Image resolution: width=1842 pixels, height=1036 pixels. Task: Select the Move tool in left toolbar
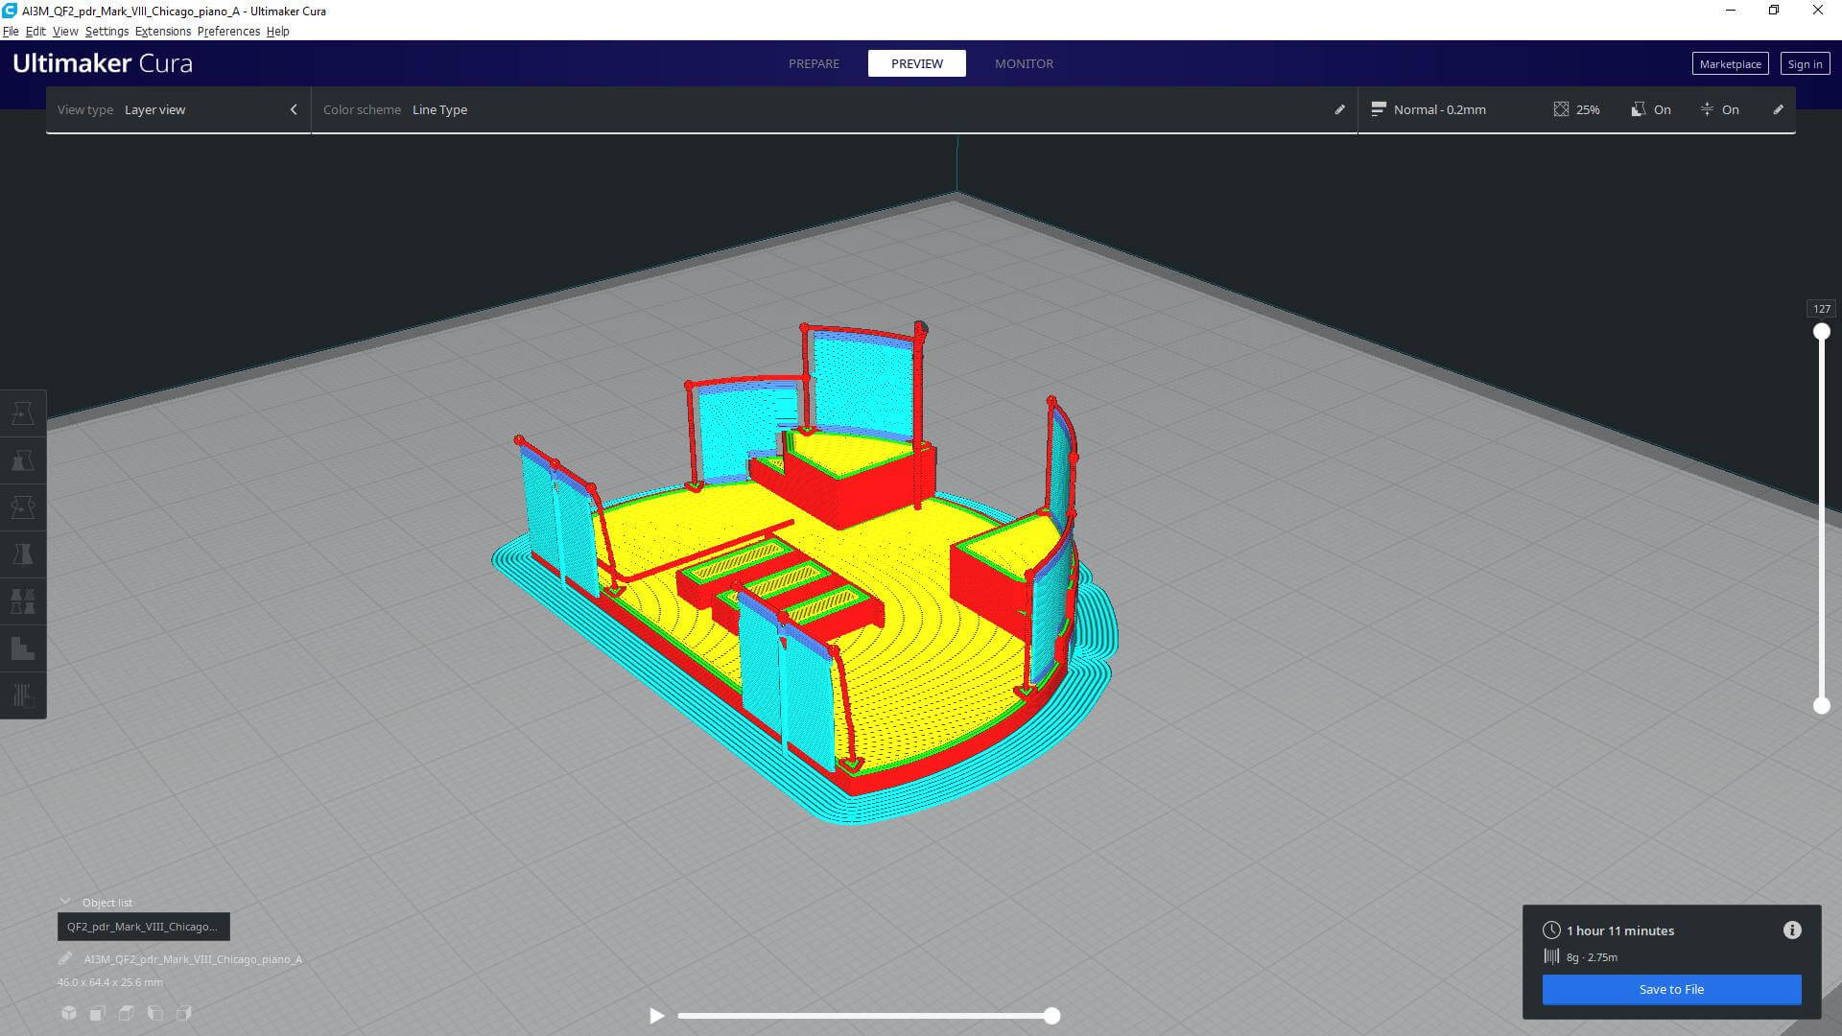(x=23, y=414)
